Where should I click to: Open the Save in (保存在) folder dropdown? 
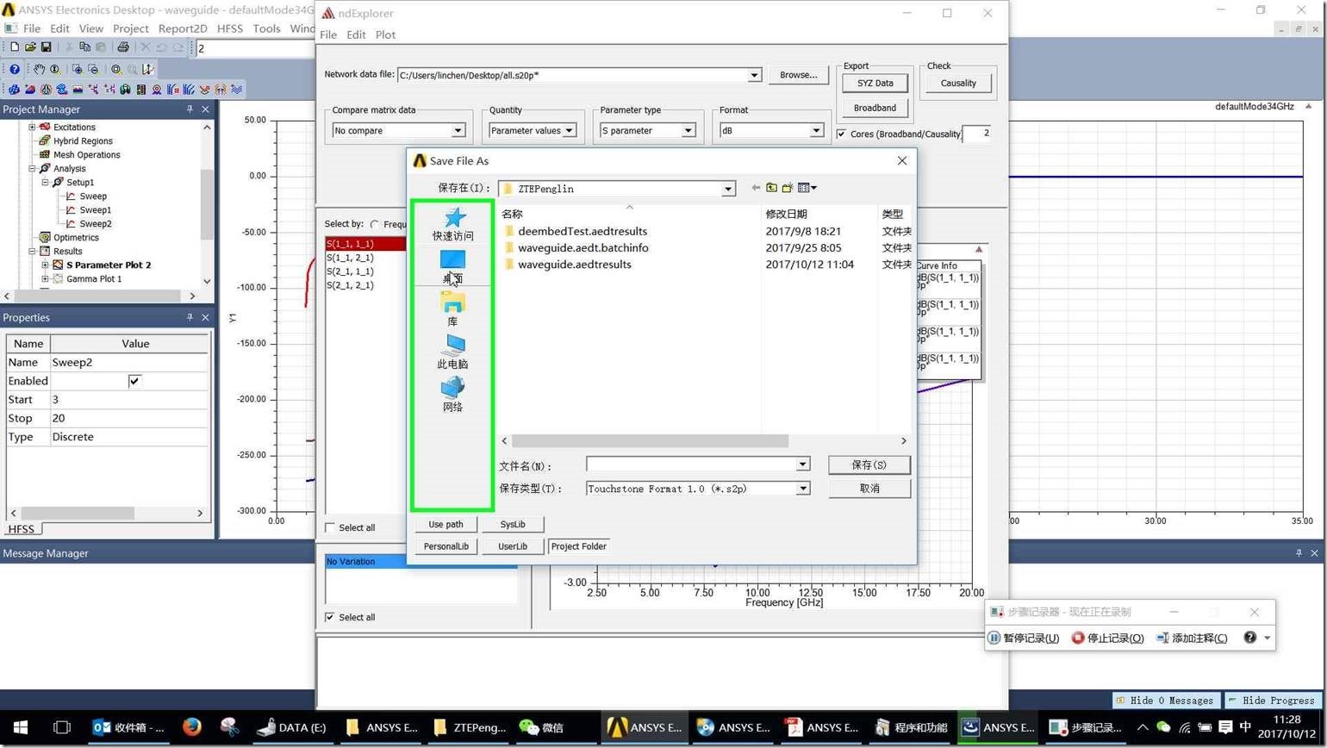(x=728, y=189)
